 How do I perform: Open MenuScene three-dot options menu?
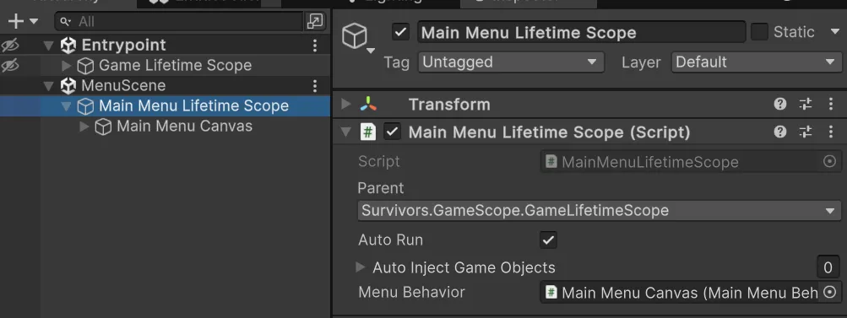[x=315, y=85]
